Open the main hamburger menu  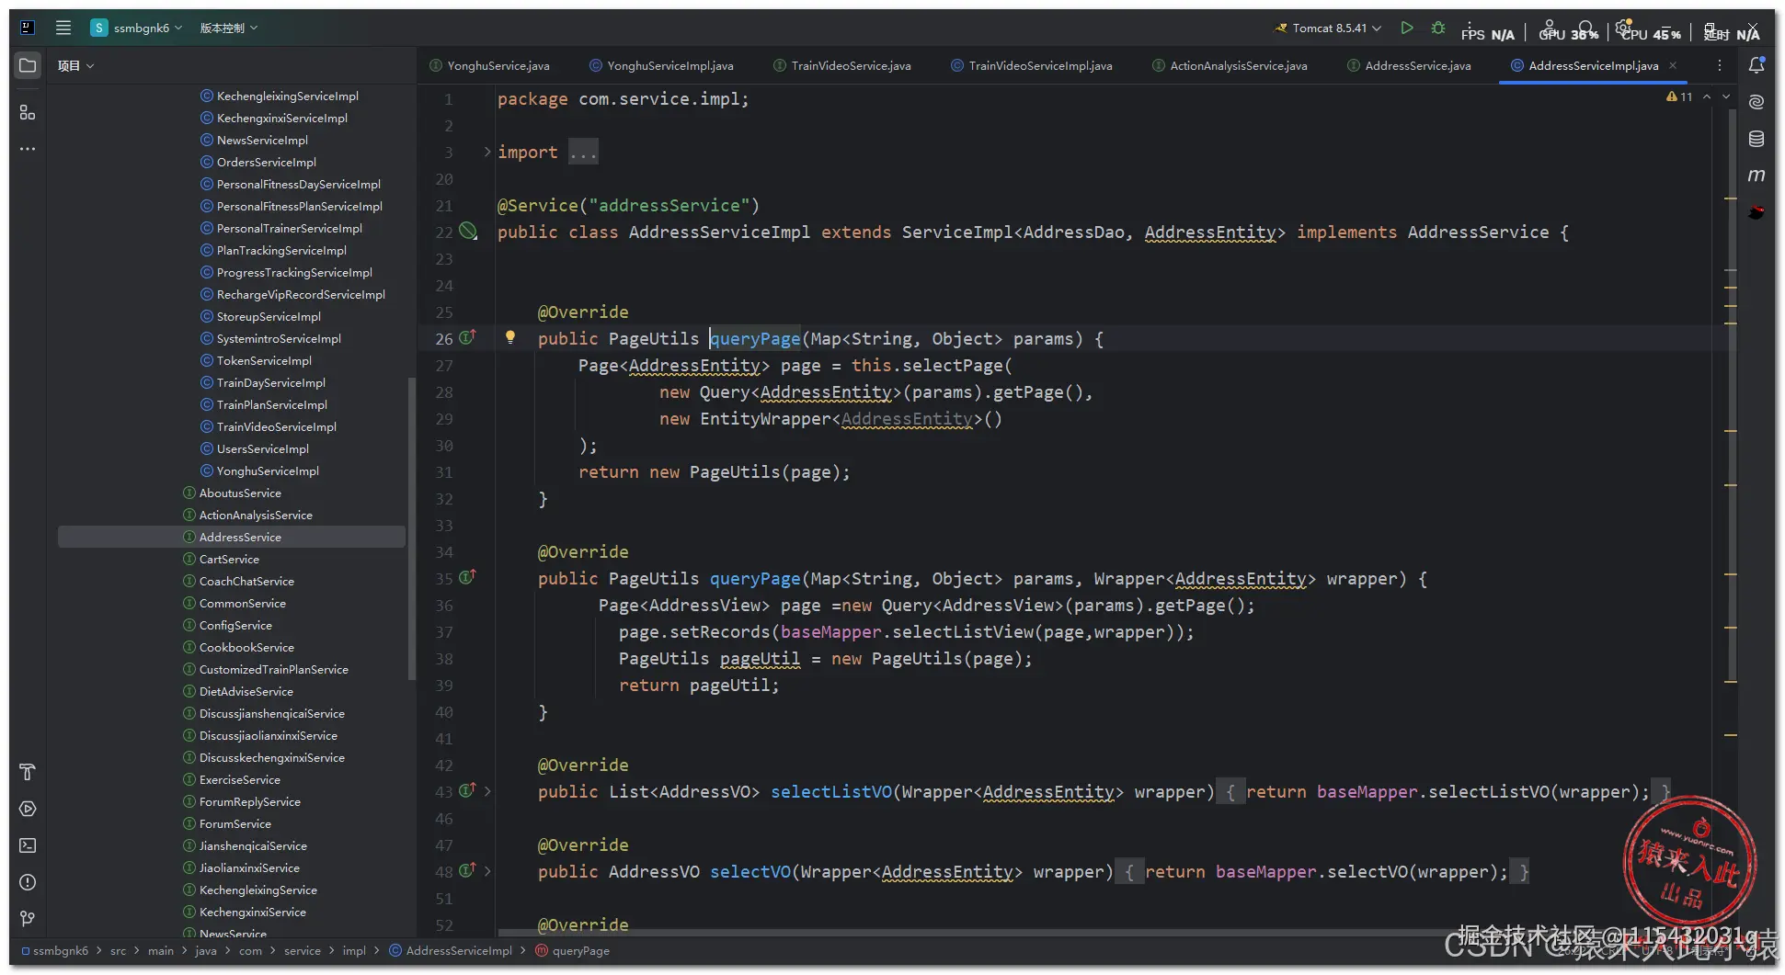click(63, 28)
